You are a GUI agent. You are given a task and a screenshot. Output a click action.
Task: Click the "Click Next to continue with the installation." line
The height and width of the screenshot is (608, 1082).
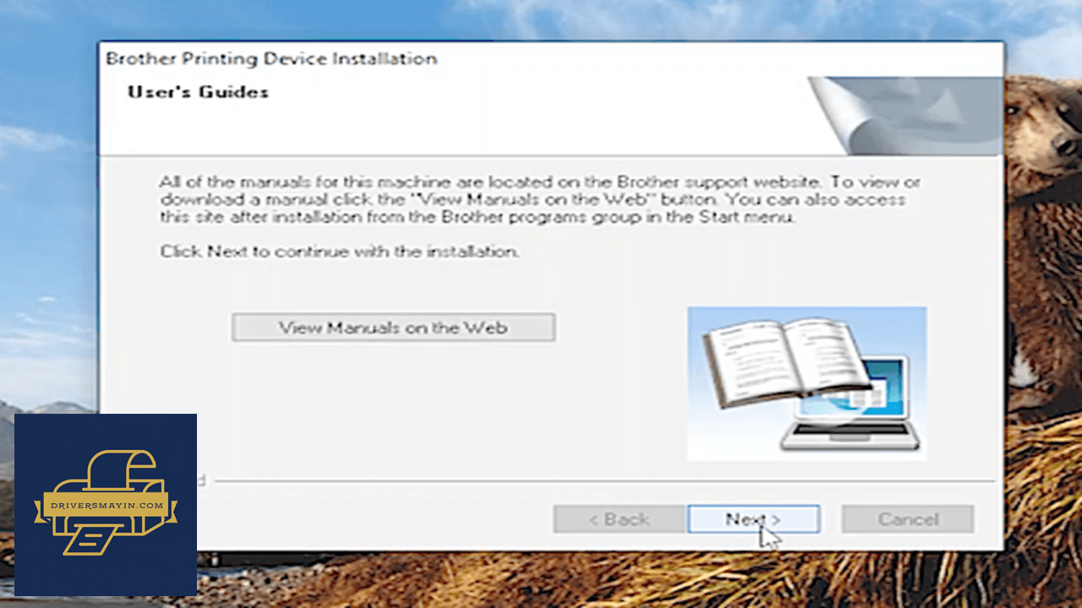pyautogui.click(x=340, y=252)
